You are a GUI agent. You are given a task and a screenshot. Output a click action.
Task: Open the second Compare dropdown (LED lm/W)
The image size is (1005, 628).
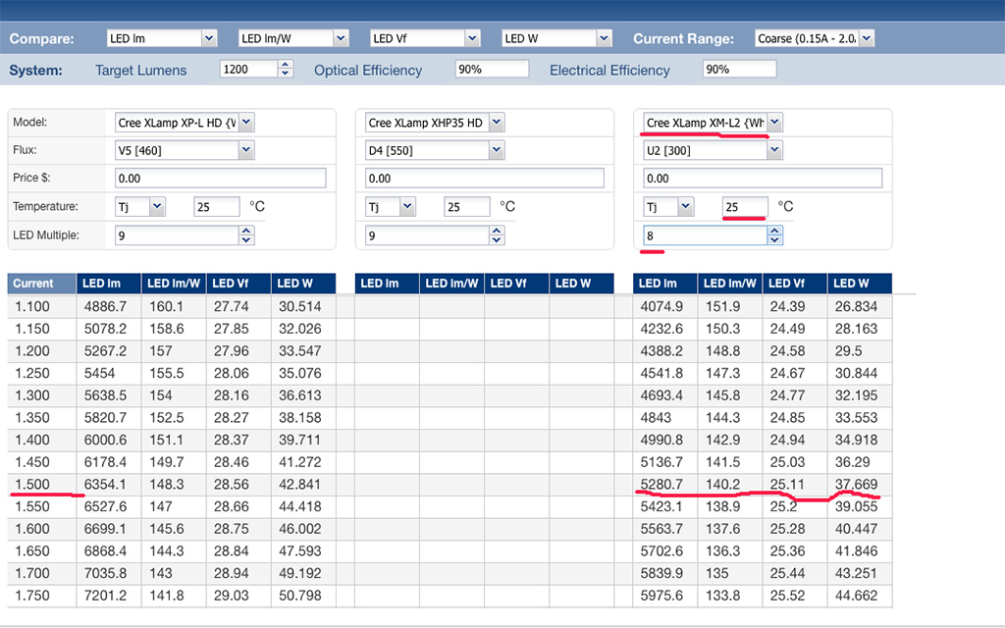(x=293, y=38)
